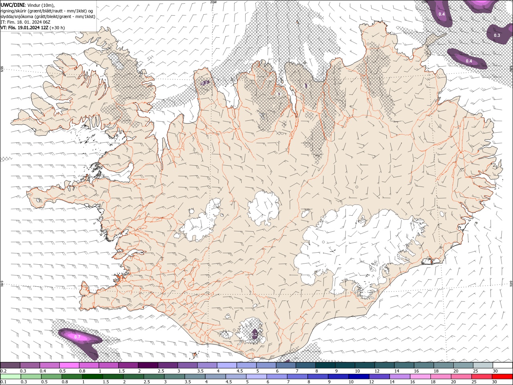Click the 0.2 precipitation value on the north peninsula
Image resolution: width=513 pixels, height=385 pixels.
pos(204,83)
